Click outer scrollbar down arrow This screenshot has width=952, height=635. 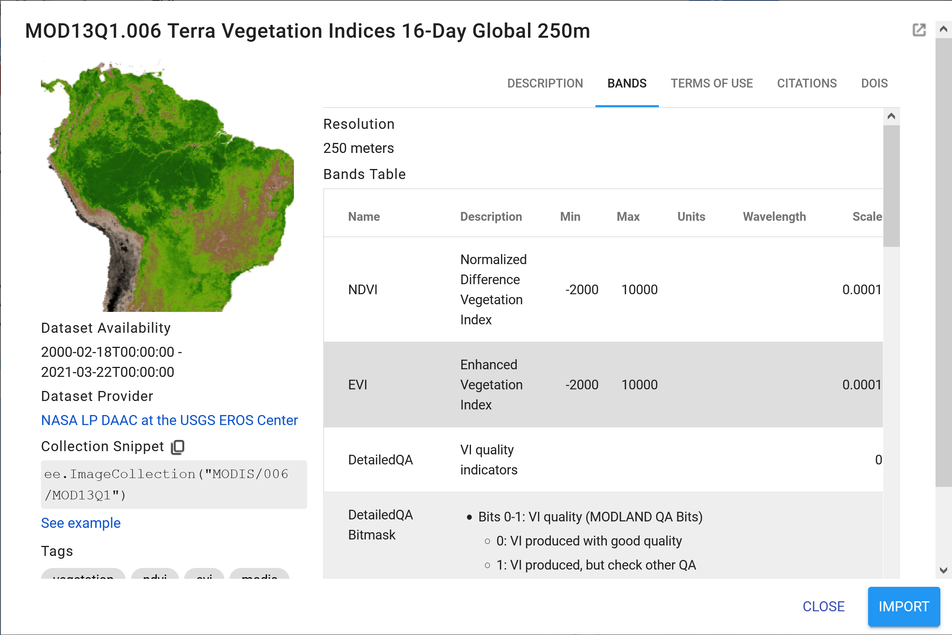pyautogui.click(x=943, y=570)
